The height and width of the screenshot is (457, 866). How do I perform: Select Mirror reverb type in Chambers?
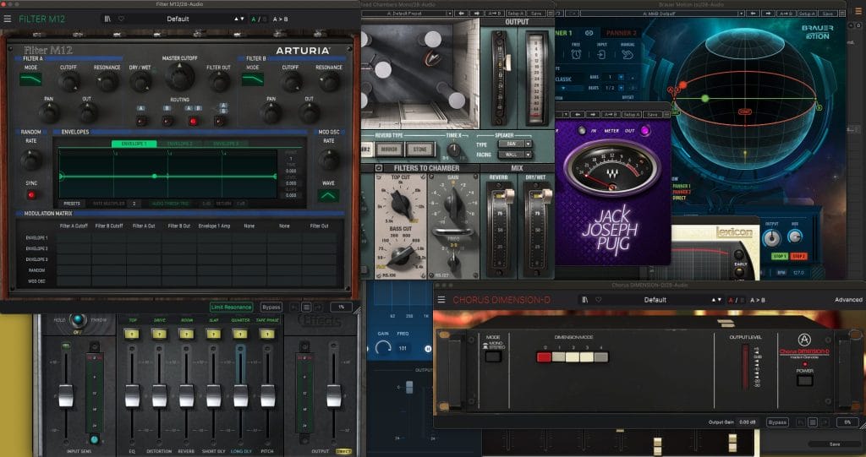(x=389, y=149)
